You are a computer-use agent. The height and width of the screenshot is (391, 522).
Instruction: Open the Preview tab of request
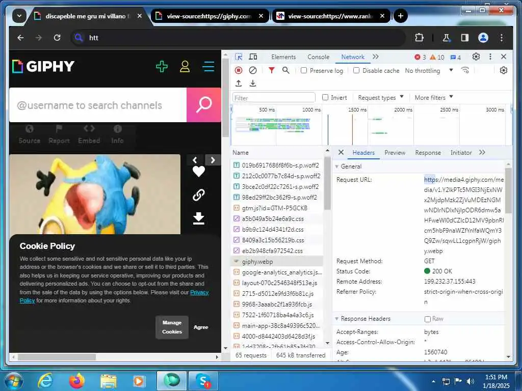coord(395,152)
